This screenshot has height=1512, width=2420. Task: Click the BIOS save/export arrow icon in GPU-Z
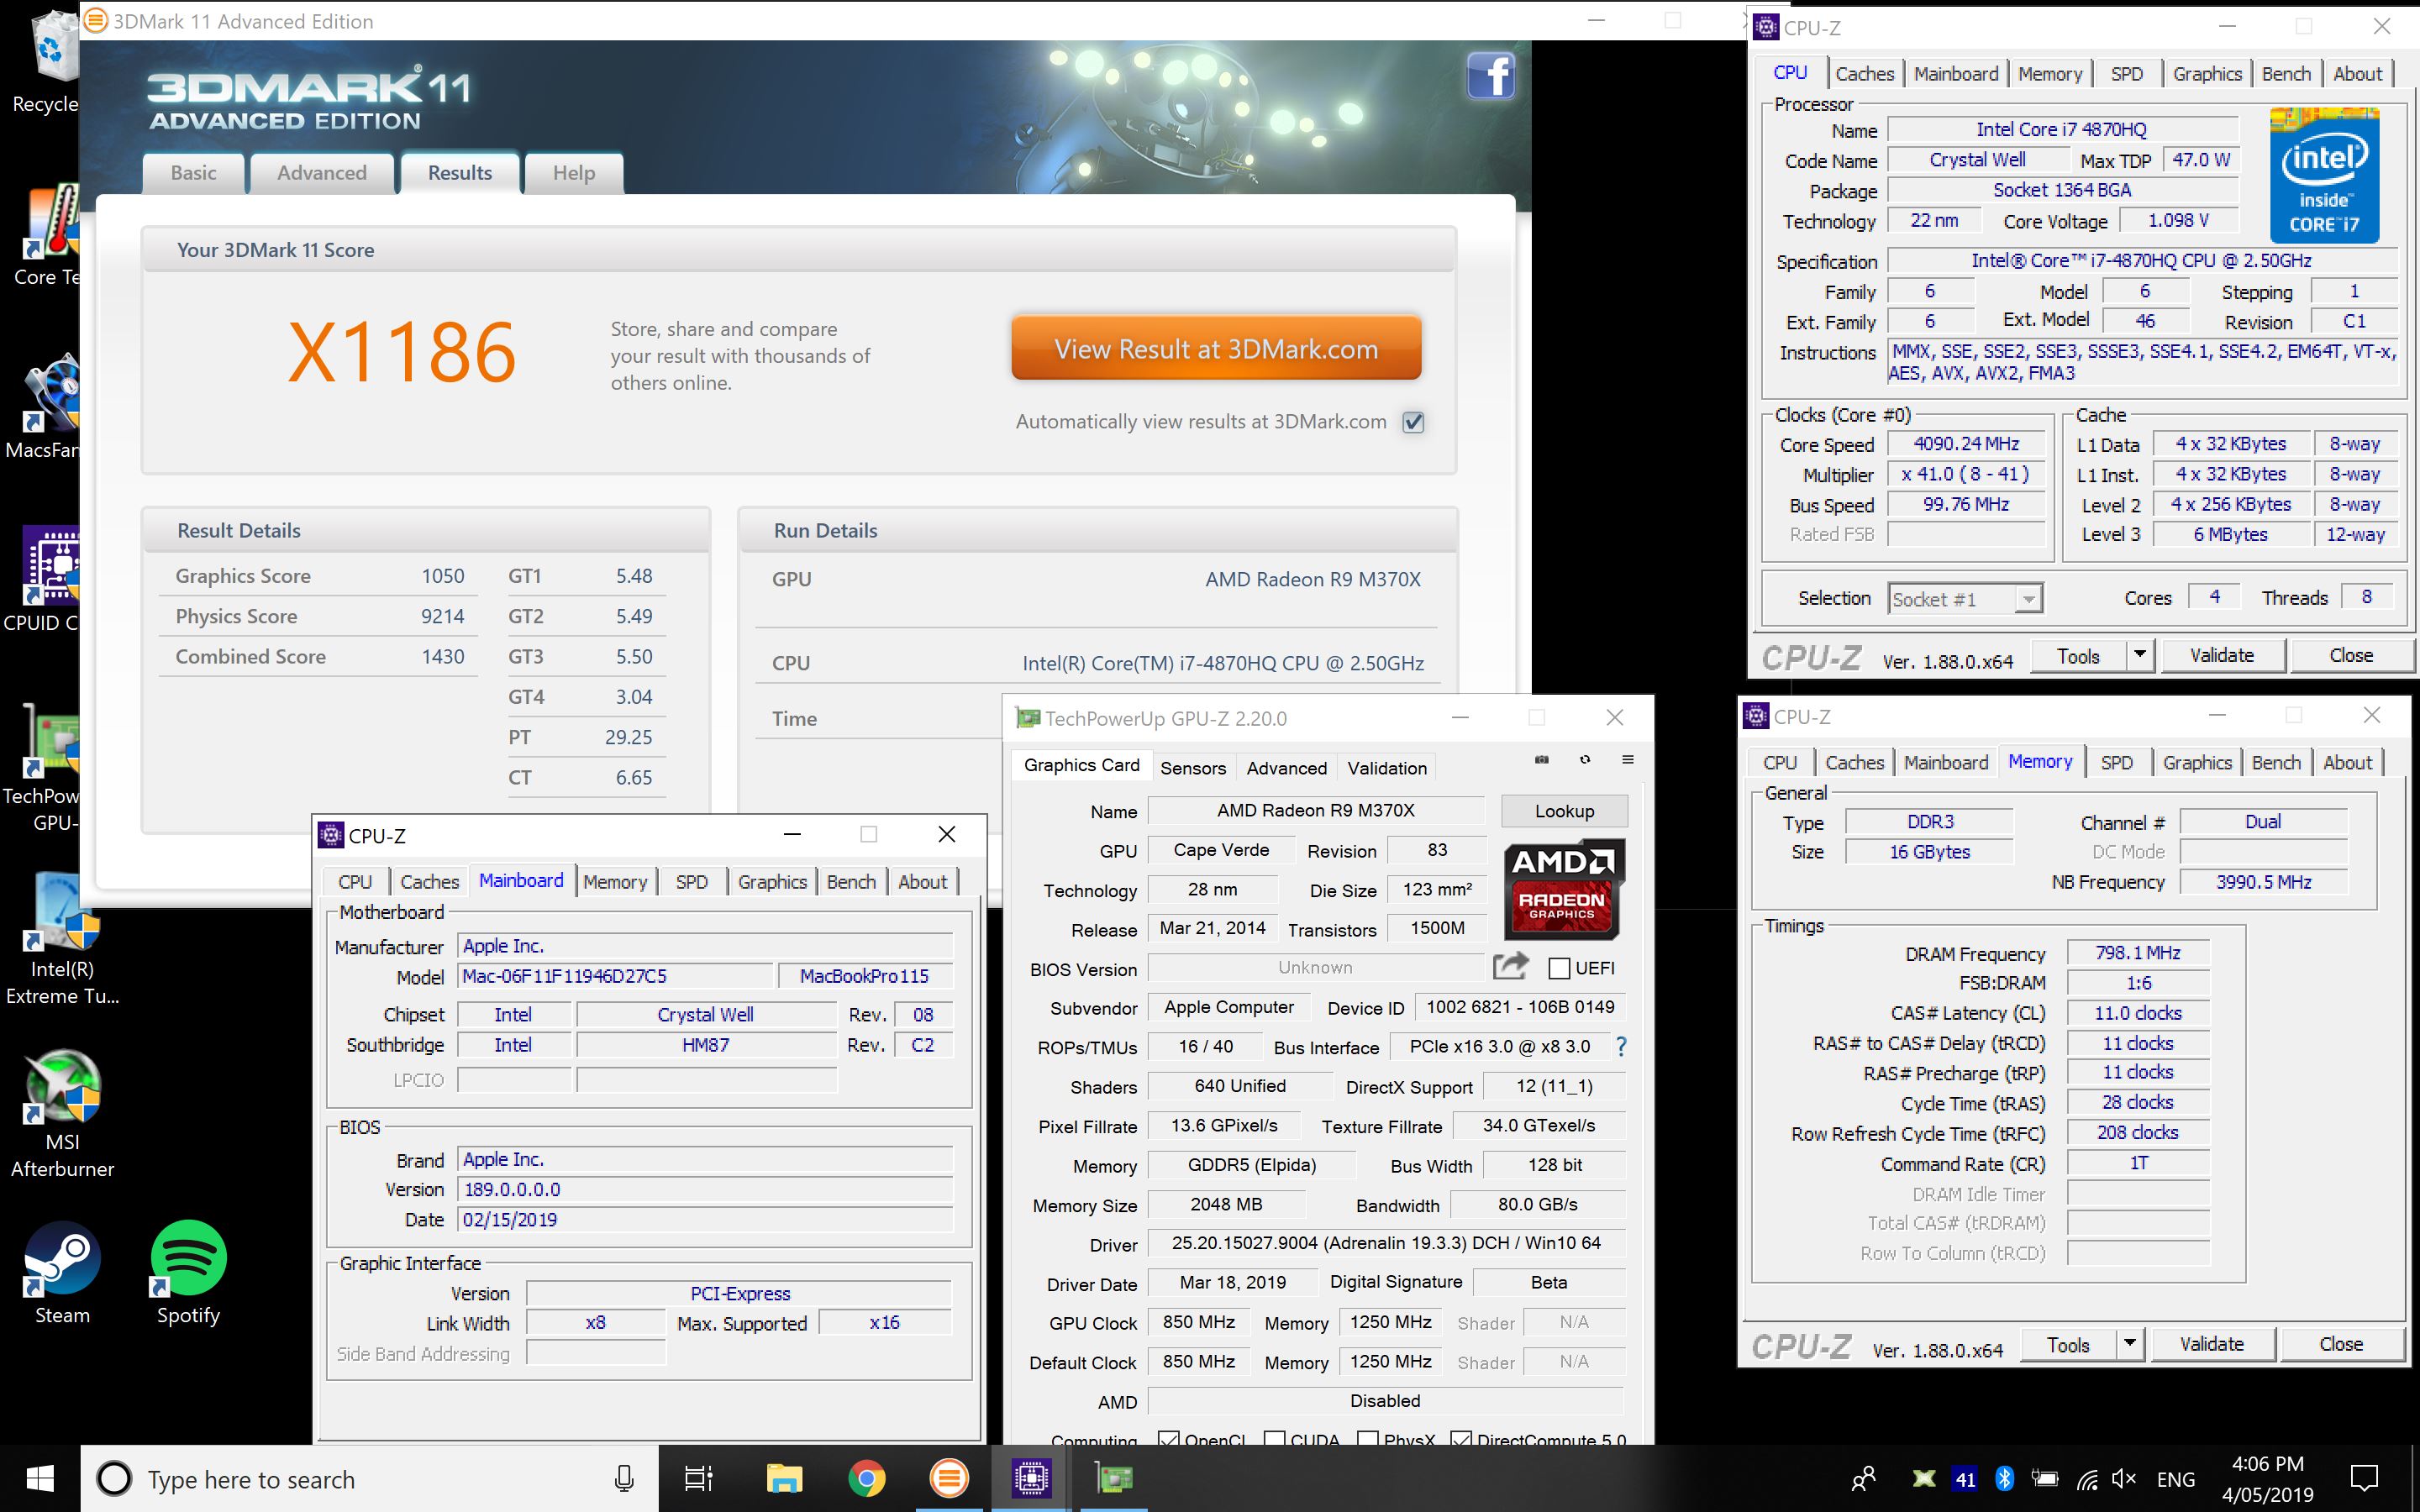pos(1511,966)
